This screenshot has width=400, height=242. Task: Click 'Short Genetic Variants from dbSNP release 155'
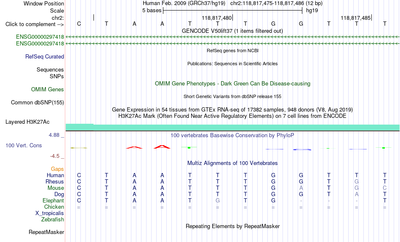(232, 96)
